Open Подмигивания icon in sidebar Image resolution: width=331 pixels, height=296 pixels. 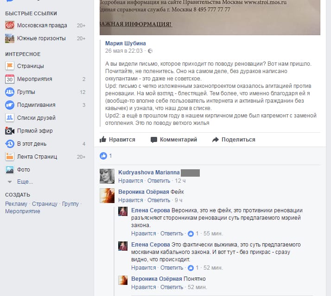pyautogui.click(x=10, y=105)
